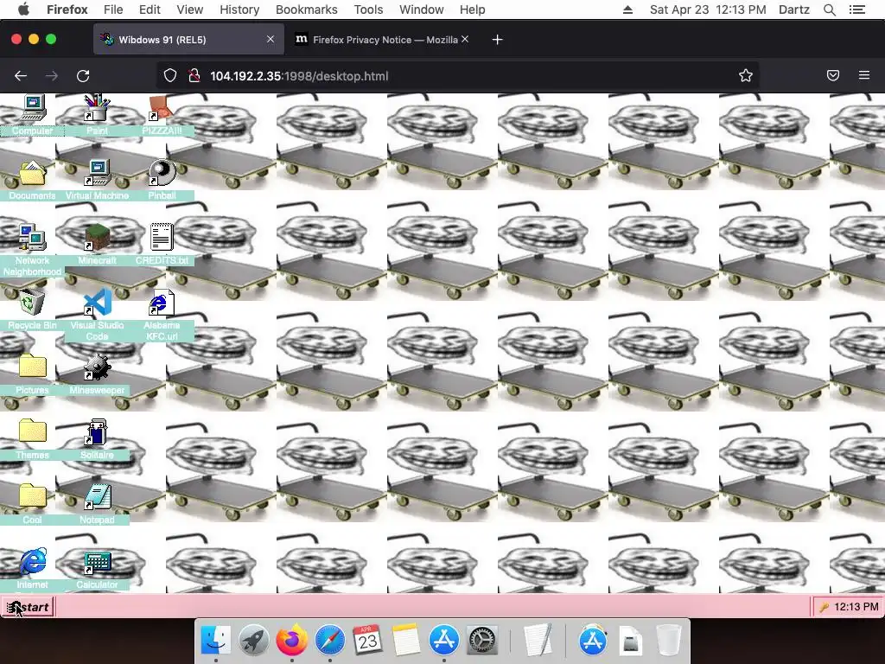Viewport: 885px width, 664px height.
Task: Open the Documents folder icon
Action: click(33, 173)
